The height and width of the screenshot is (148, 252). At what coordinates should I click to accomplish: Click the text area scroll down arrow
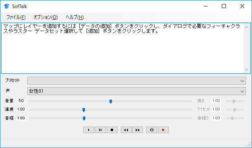(246, 70)
